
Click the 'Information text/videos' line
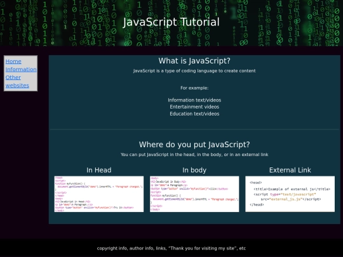[194, 100]
